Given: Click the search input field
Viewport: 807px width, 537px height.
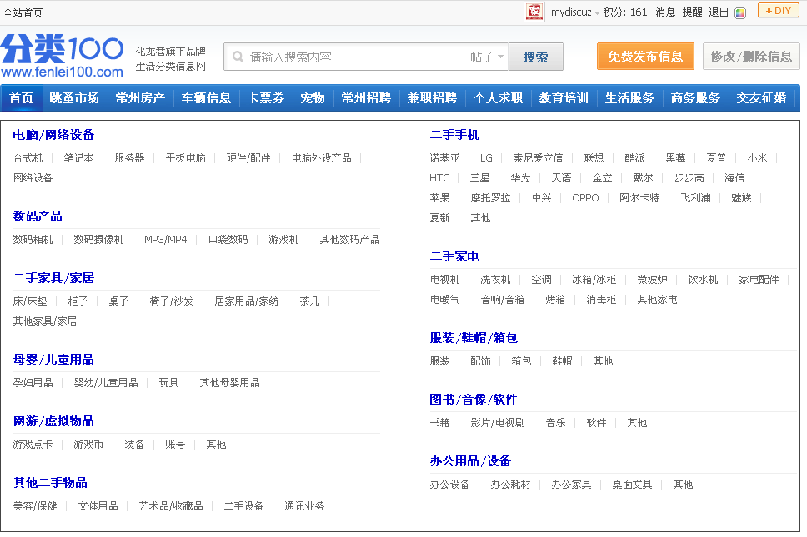Looking at the screenshot, I should [x=356, y=57].
